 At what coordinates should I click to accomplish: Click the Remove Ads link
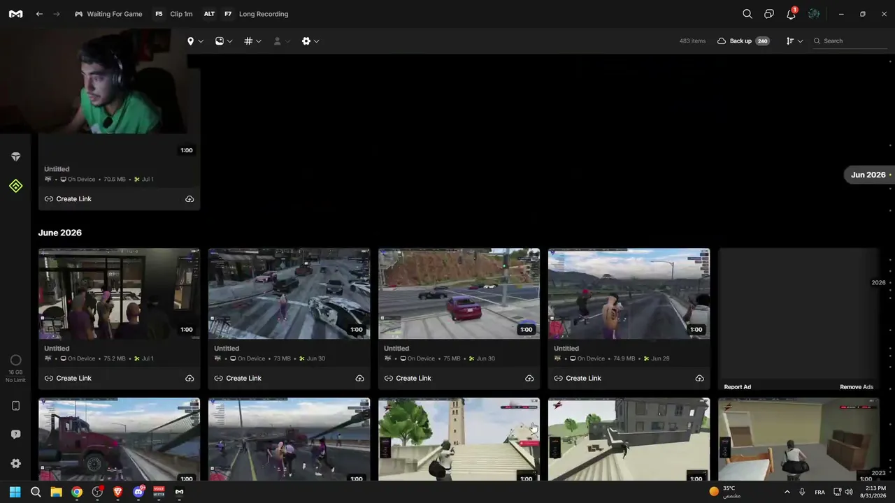click(x=857, y=387)
